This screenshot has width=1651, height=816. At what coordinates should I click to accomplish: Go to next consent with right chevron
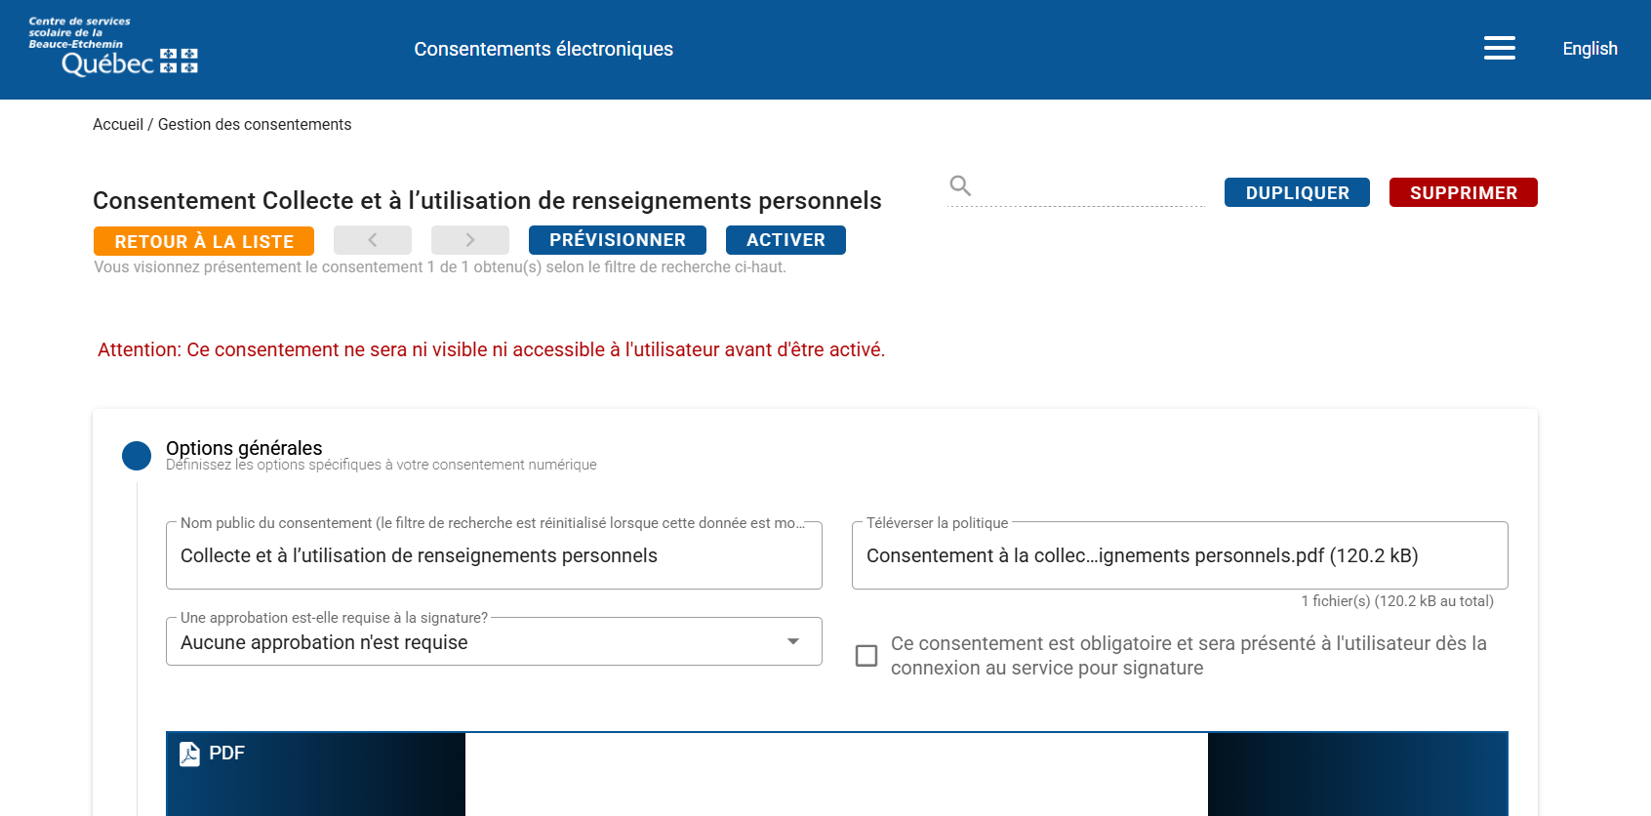[470, 240]
